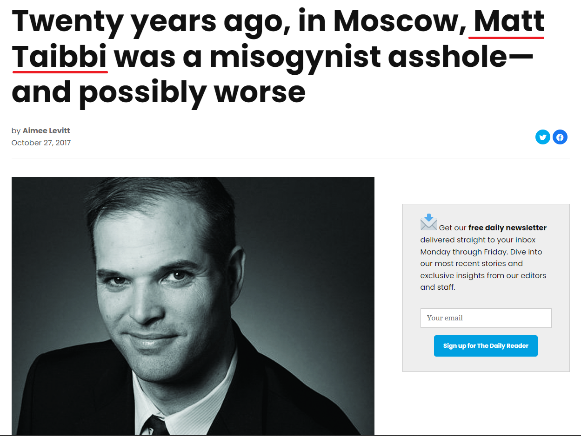Click the word "Moscow" in the headline
581x436 pixels.
(400, 21)
